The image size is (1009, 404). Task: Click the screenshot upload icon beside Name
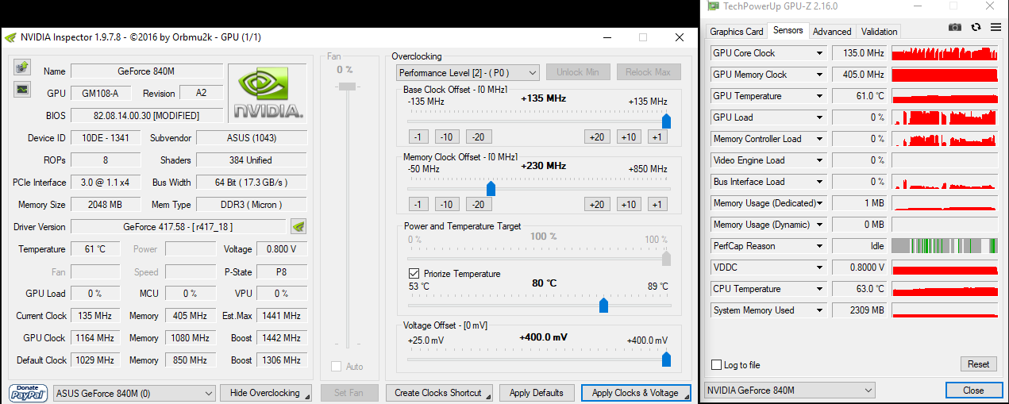22,67
